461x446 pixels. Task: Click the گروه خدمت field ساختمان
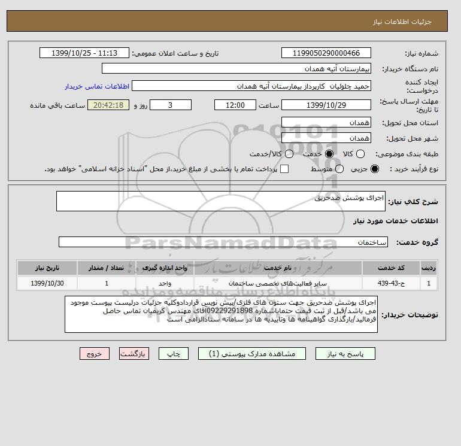point(223,242)
